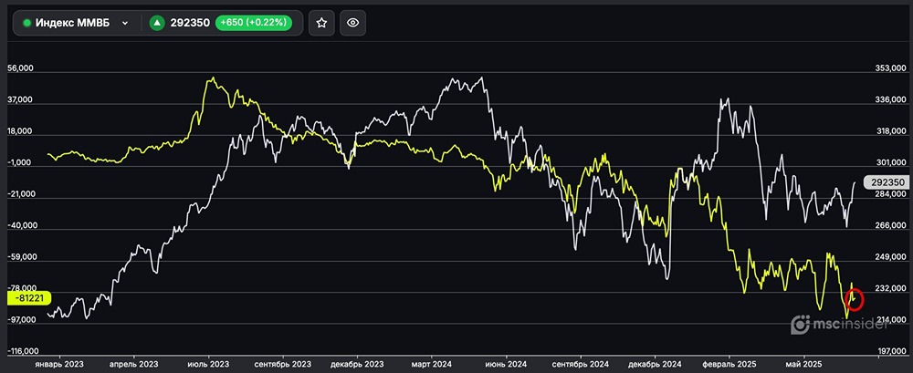Click the yellow -81221 left axis label
Image resolution: width=913 pixels, height=373 pixels.
[x=29, y=298]
